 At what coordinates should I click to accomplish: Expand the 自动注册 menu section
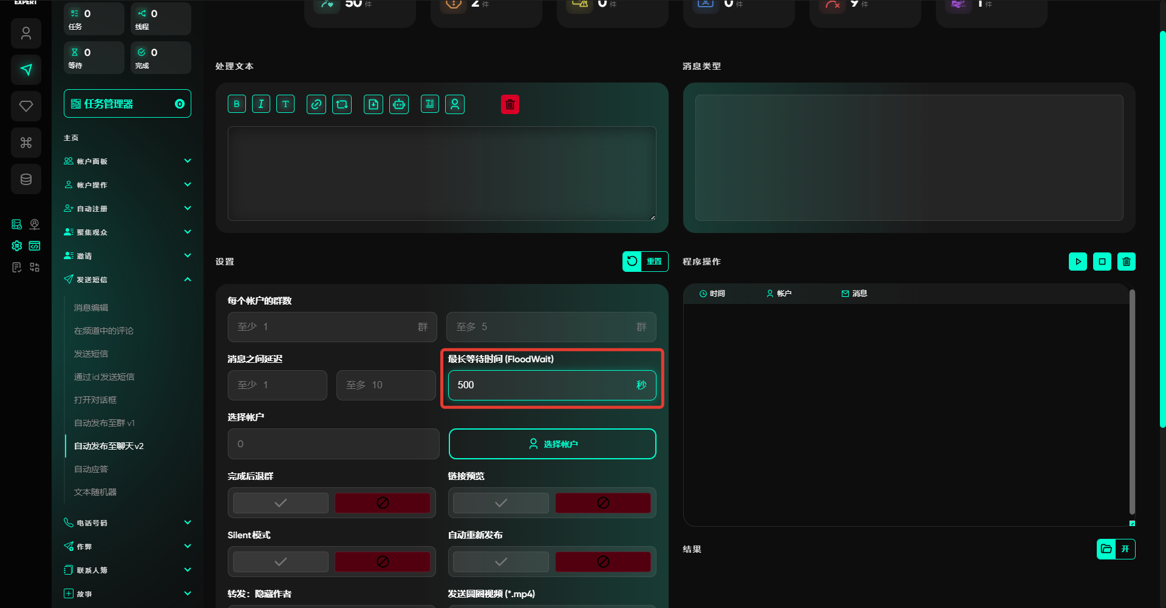tap(128, 209)
